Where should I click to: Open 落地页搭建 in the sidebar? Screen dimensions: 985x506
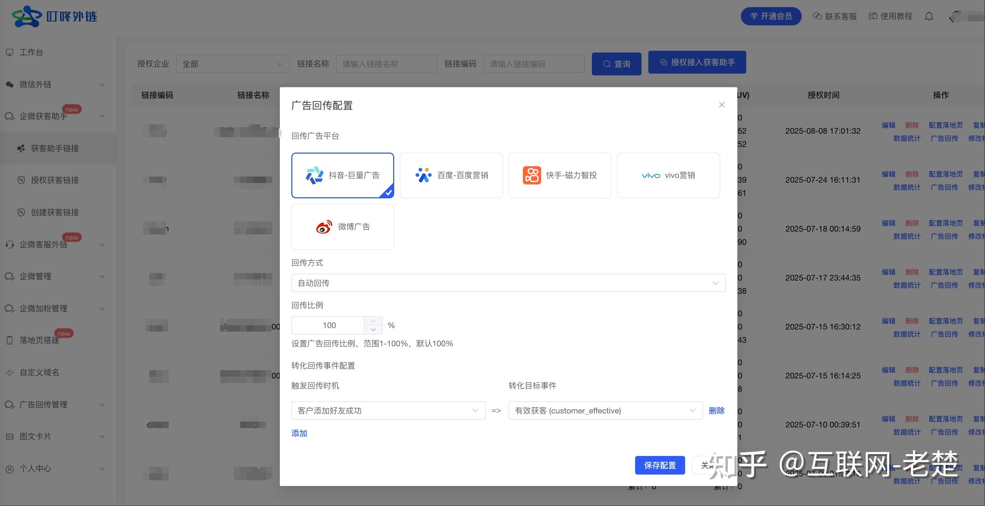[58, 340]
